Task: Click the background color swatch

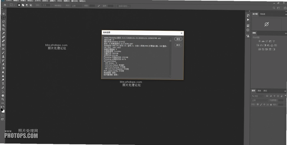Action: coord(3,111)
